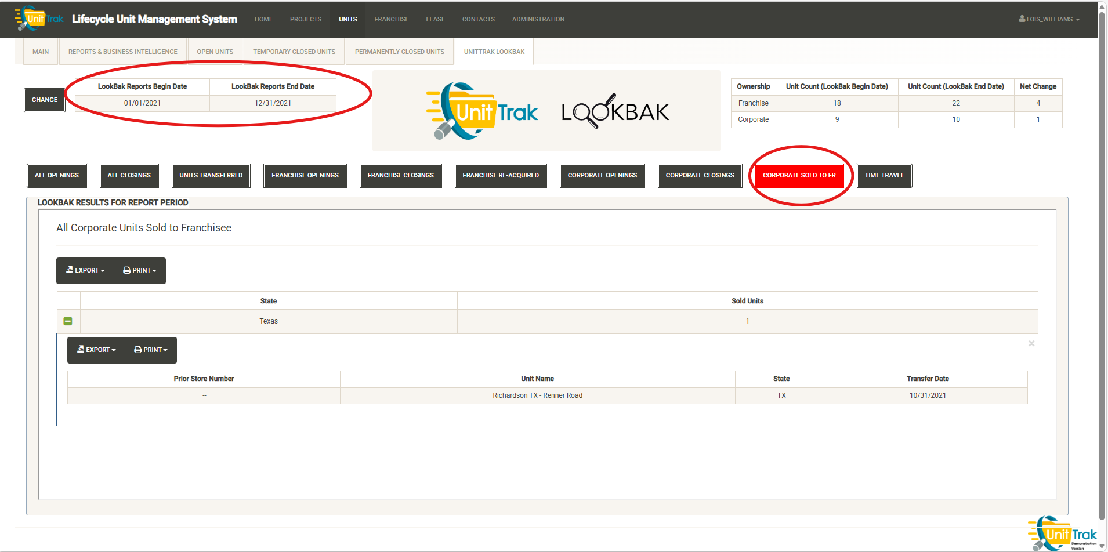Launch the Time Travel report

(883, 175)
